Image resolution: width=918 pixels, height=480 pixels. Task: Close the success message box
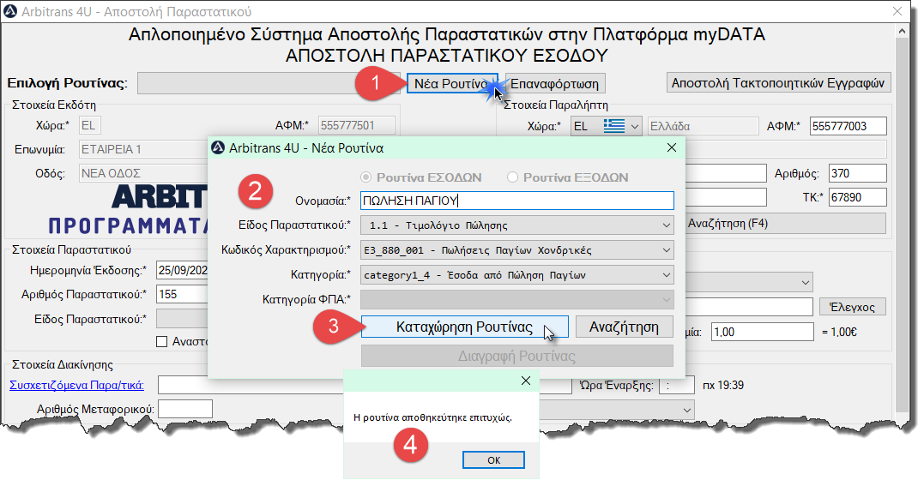[526, 381]
